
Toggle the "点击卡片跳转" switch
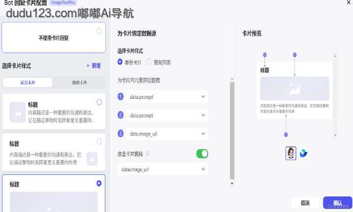pyautogui.click(x=202, y=154)
